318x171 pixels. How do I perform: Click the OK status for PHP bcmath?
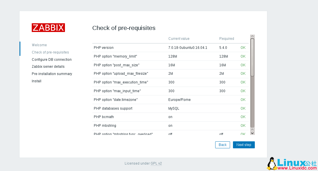[x=243, y=117]
